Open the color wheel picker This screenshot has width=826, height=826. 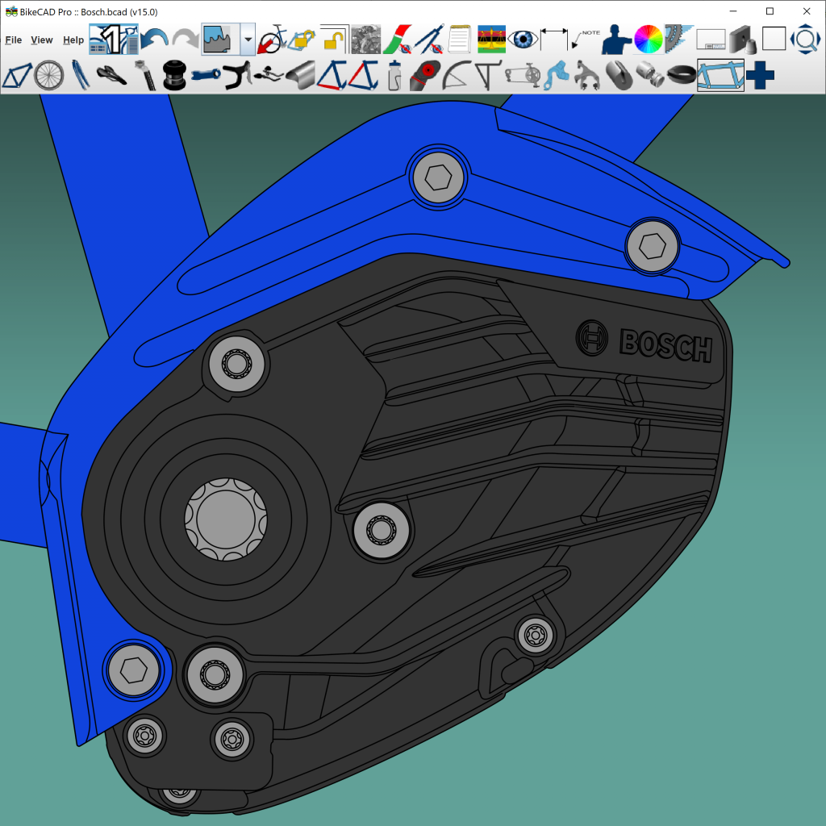648,40
